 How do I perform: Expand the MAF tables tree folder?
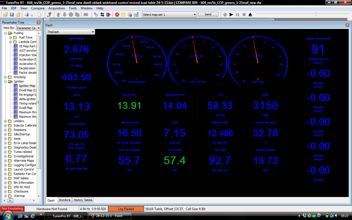click(x=5, y=178)
